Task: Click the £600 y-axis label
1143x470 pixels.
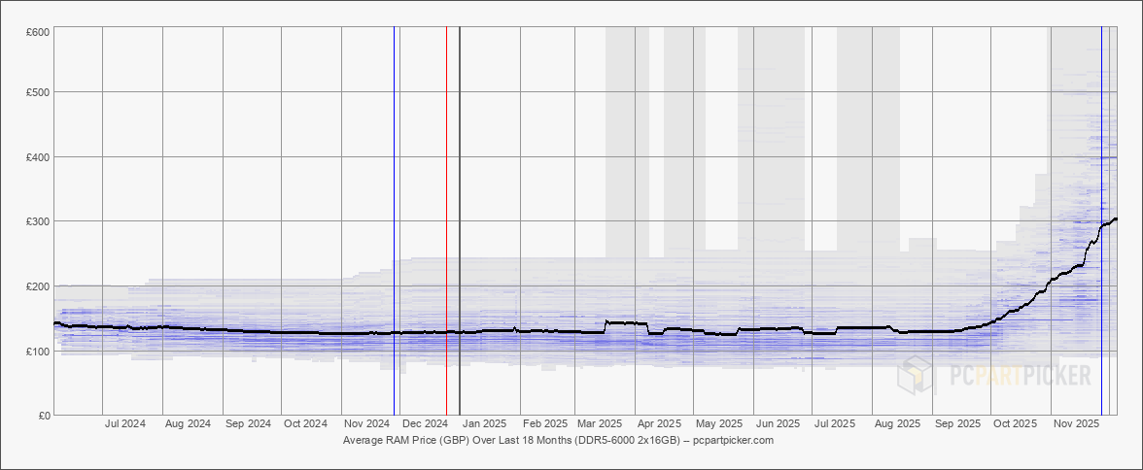Action: click(39, 32)
